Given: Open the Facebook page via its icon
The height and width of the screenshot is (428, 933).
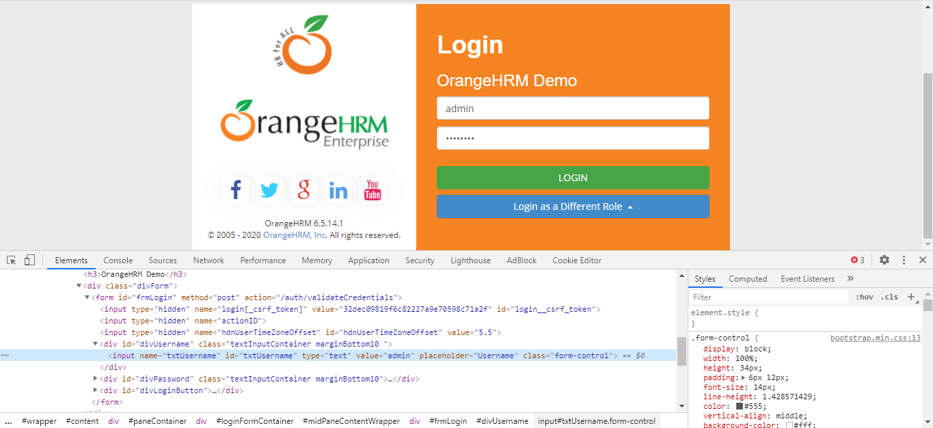Looking at the screenshot, I should 235,189.
